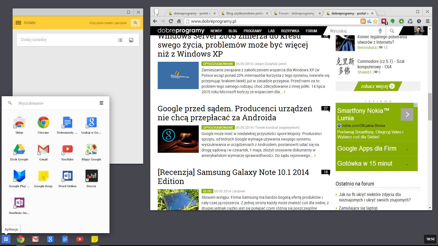Create a new list note in Notatki
Viewport: 438px width, 246px height.
[120, 40]
